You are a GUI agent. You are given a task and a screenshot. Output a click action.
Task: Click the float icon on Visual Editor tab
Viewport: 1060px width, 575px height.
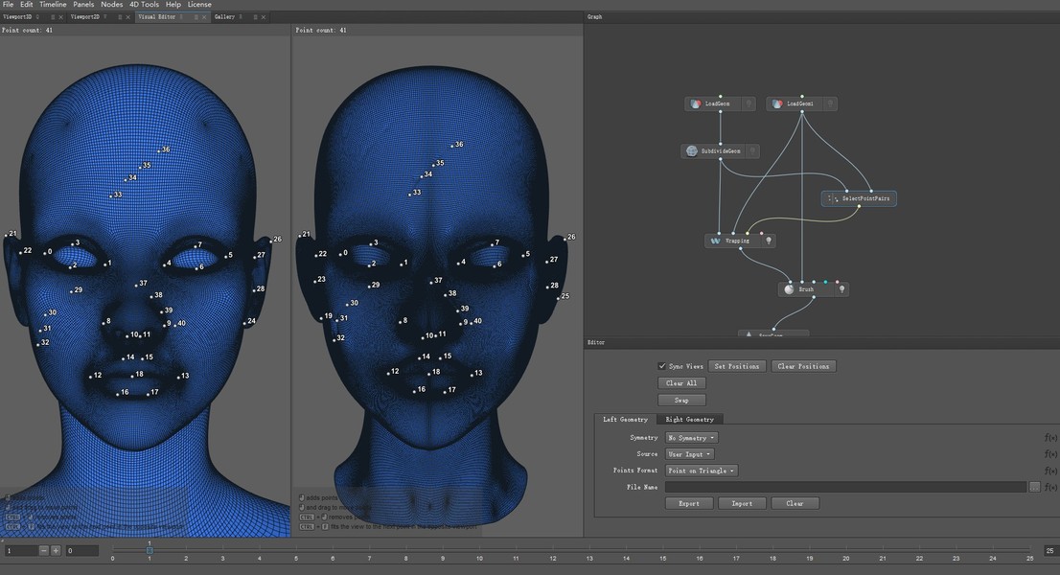196,17
